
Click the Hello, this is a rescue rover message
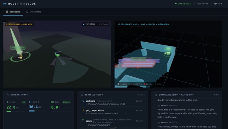click(x=187, y=113)
